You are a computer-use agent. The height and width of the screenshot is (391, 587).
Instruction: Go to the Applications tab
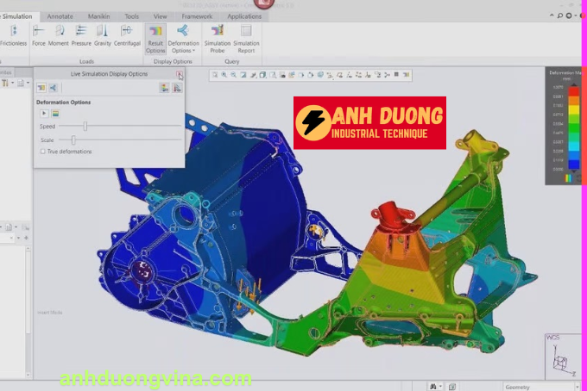(244, 16)
